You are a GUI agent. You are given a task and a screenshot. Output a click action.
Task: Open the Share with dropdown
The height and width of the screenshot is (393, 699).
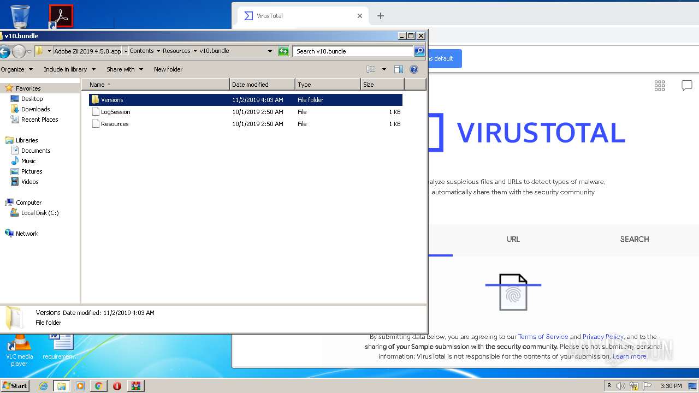[125, 69]
